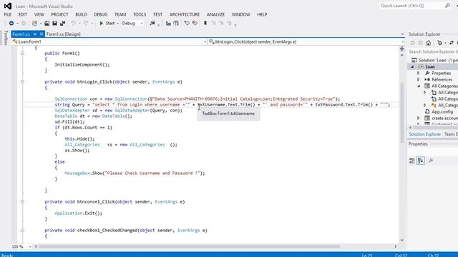The image size is (458, 257).
Task: Click the Search Solution Explorer field
Action: [433, 51]
